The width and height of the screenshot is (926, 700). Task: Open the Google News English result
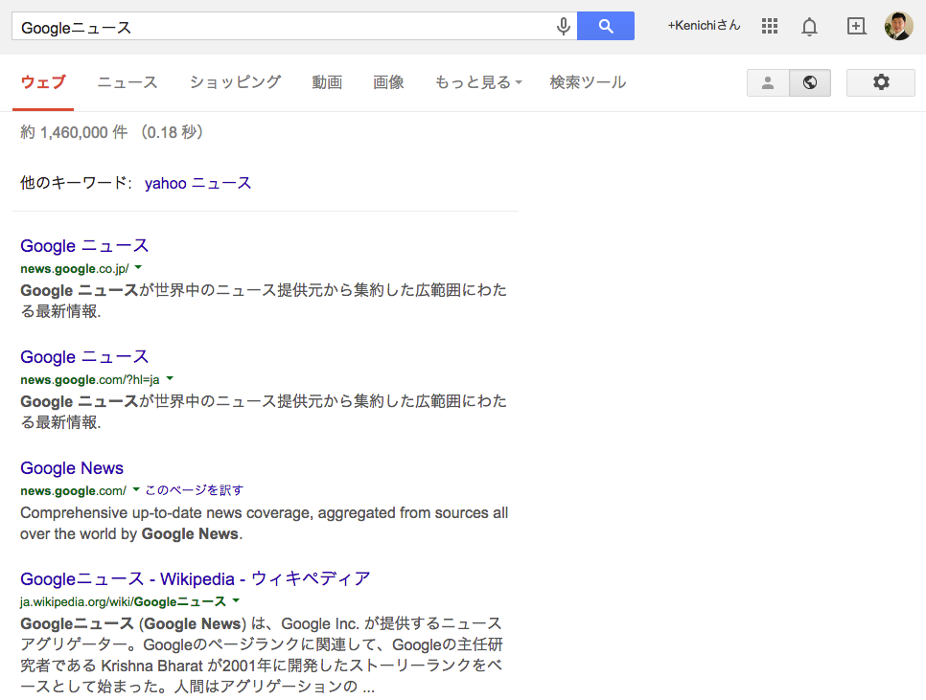72,468
